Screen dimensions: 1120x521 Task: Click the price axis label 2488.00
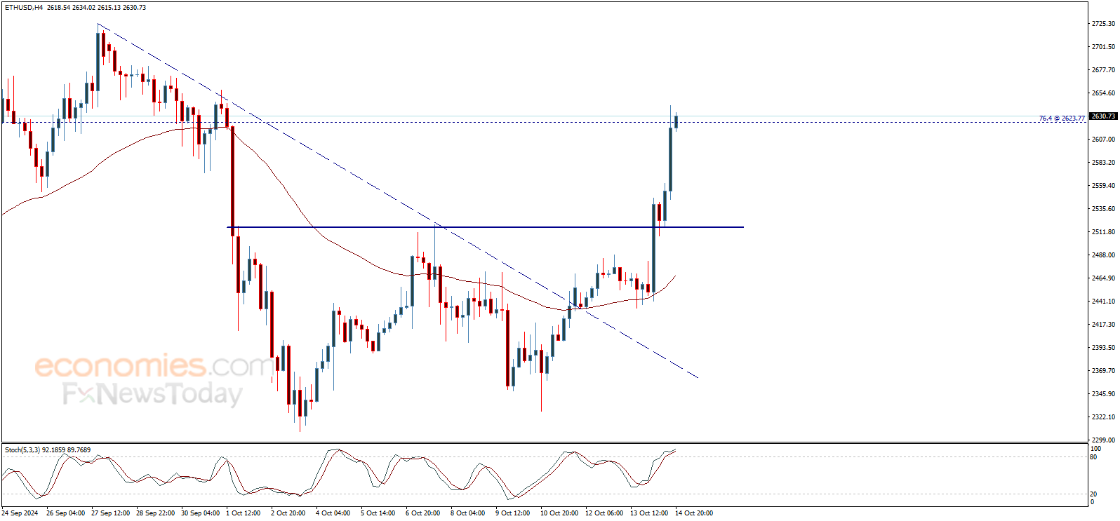point(1103,255)
